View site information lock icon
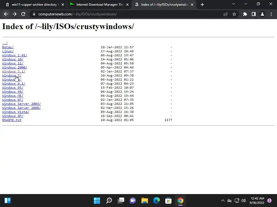This screenshot has height=207, width=277. coord(34,14)
